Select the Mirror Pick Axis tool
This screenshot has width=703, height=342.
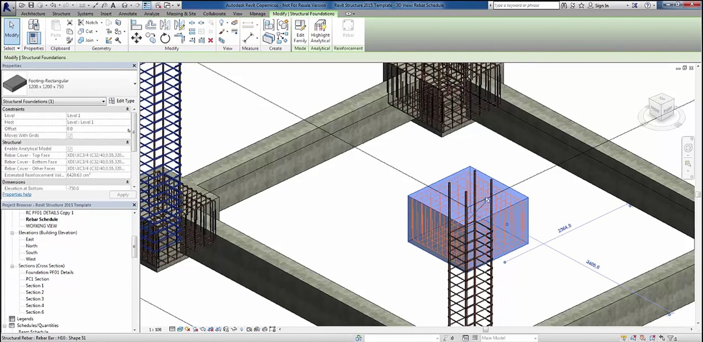tap(165, 25)
